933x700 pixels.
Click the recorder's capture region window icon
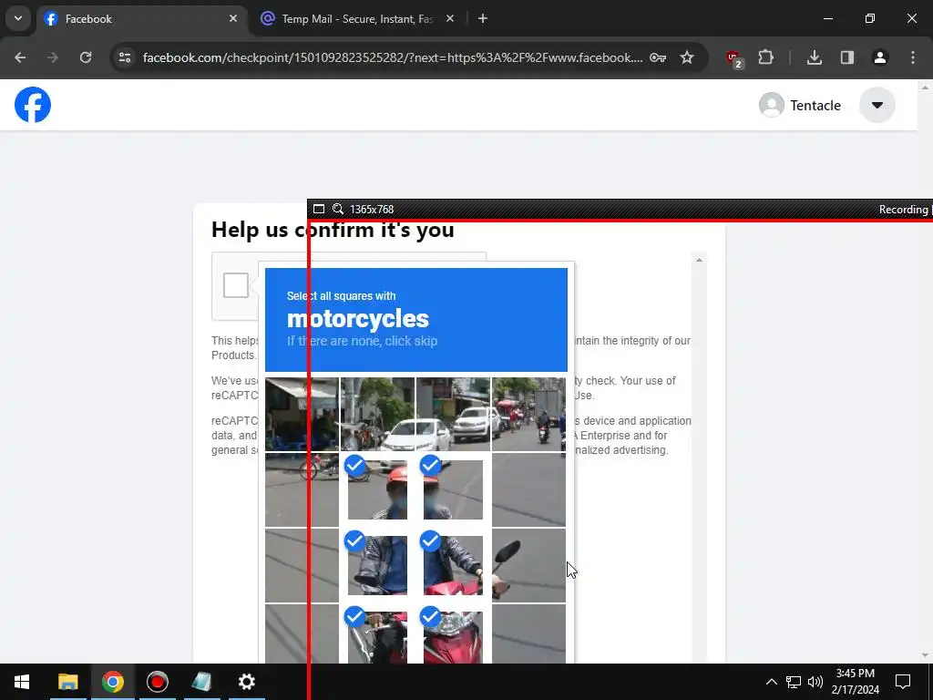[x=319, y=209]
